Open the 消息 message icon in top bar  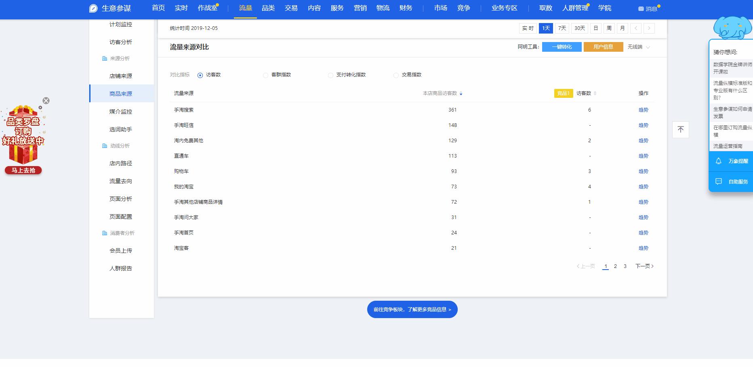pyautogui.click(x=640, y=8)
